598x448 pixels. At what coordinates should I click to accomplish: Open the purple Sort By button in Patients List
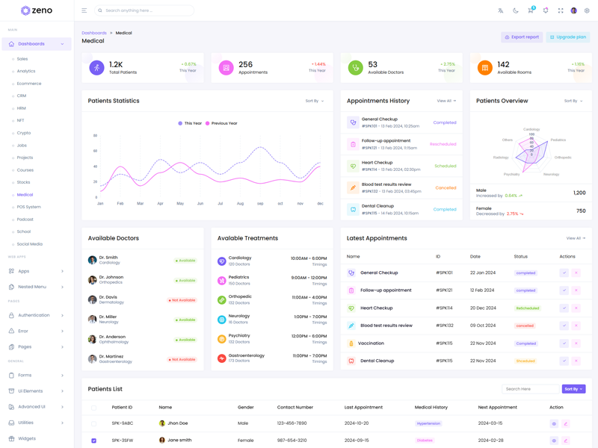pos(573,389)
